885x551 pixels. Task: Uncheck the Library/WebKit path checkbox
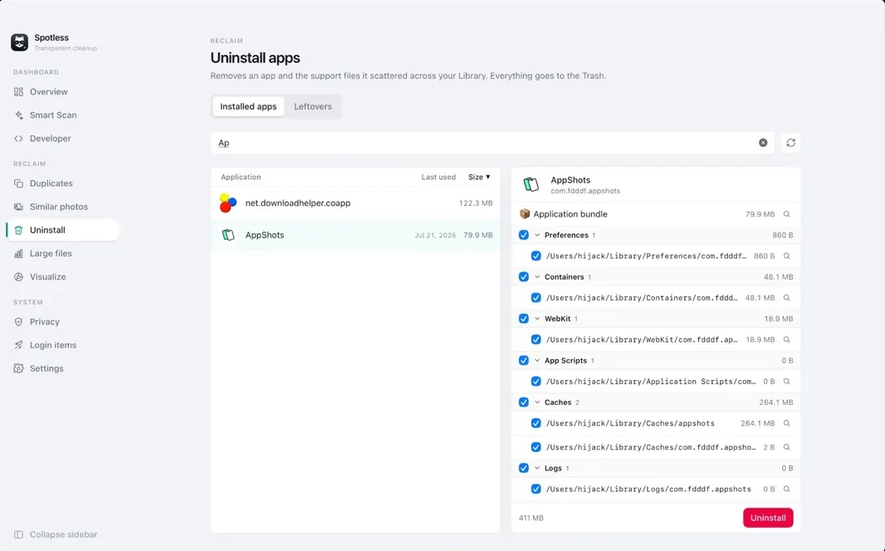pyautogui.click(x=535, y=339)
